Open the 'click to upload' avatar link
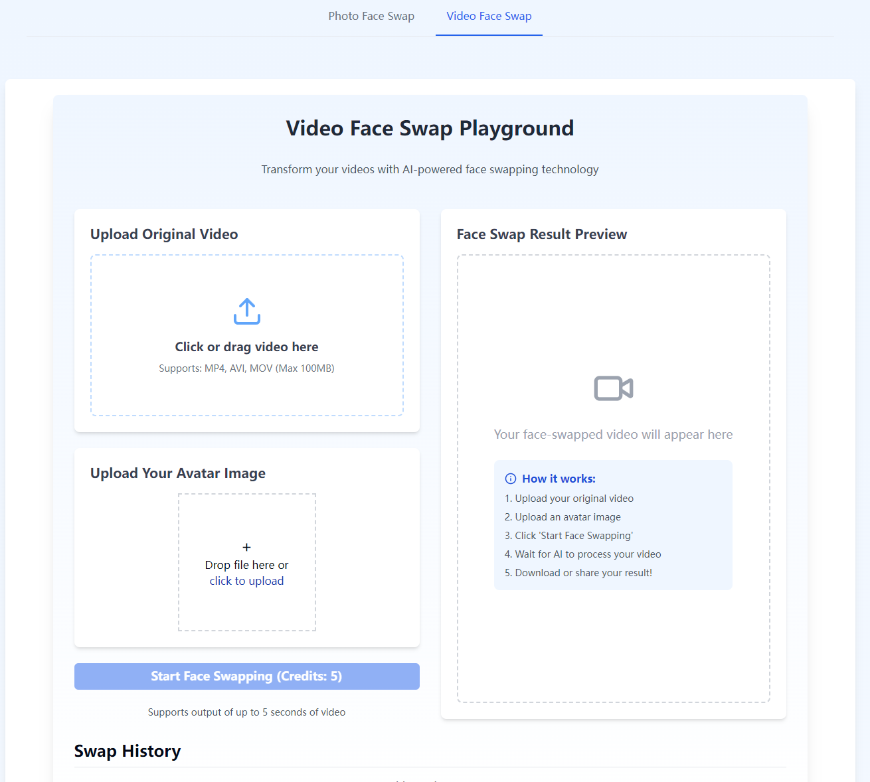The width and height of the screenshot is (870, 782). 246,582
